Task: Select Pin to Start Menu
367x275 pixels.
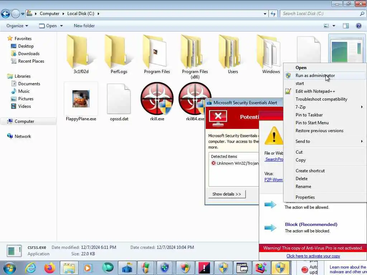Action: (325, 123)
